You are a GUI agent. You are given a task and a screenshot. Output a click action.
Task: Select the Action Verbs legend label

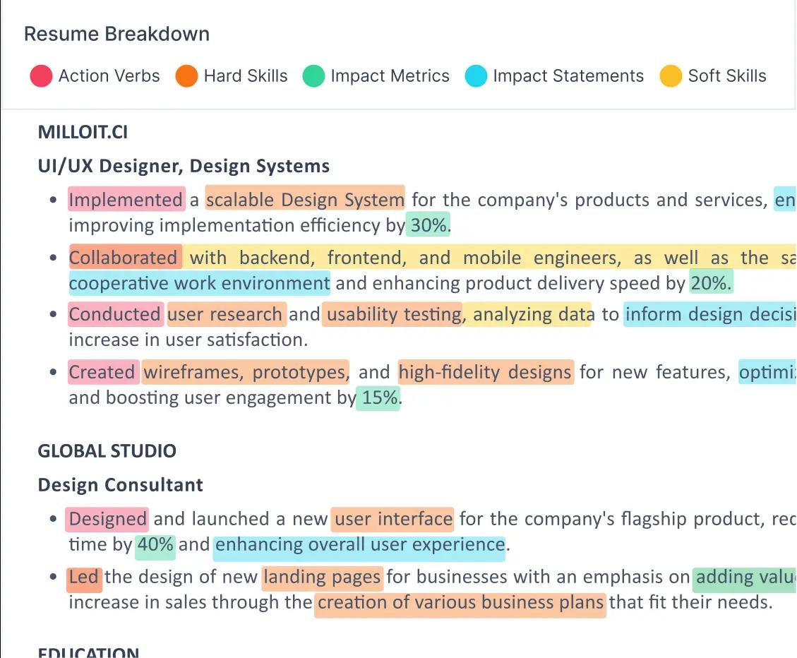(109, 76)
